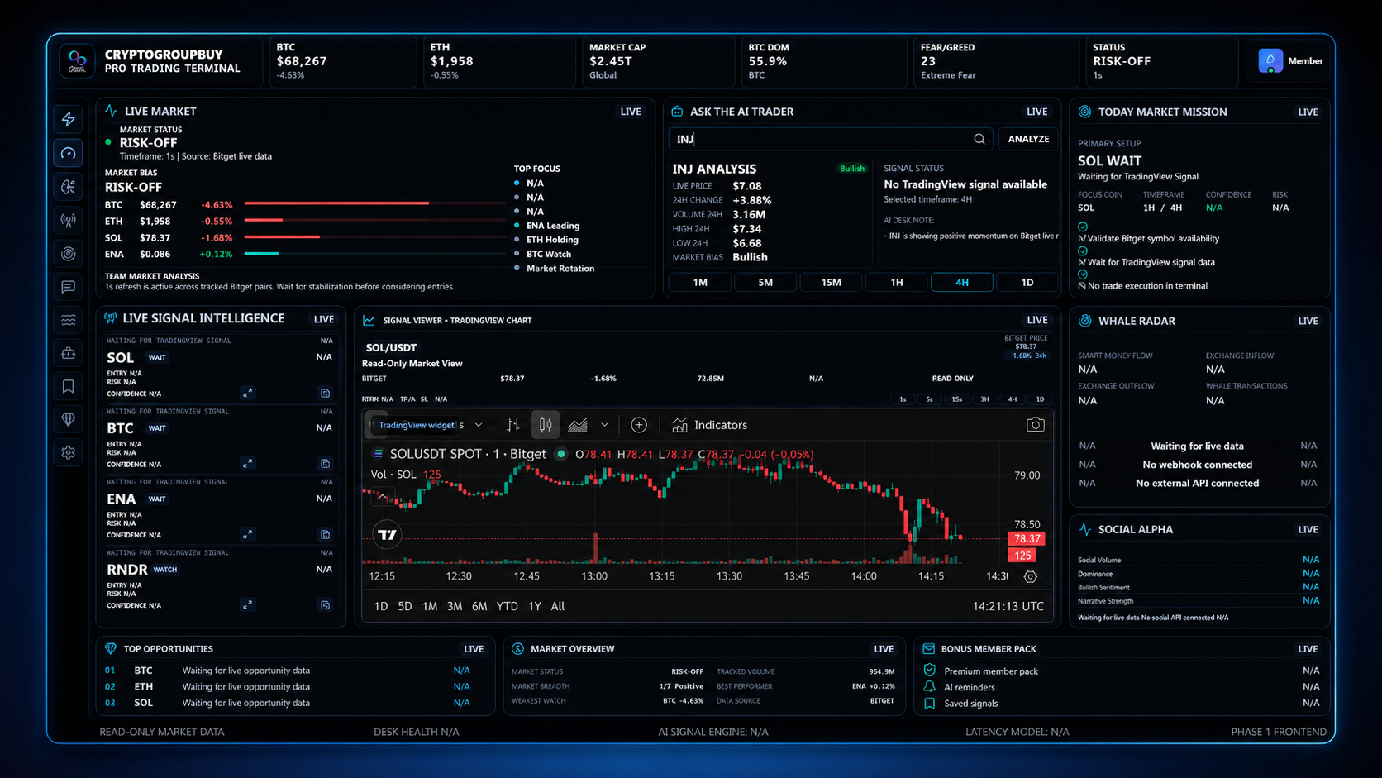Image resolution: width=1382 pixels, height=778 pixels.
Task: Take a chart snapshot with camera icon
Action: (1035, 425)
